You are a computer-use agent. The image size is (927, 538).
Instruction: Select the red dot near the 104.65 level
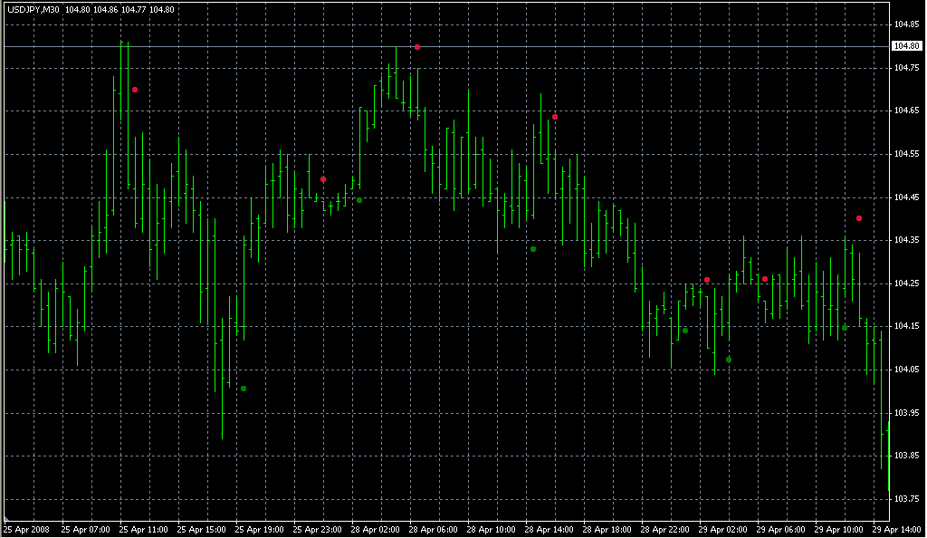click(x=555, y=117)
